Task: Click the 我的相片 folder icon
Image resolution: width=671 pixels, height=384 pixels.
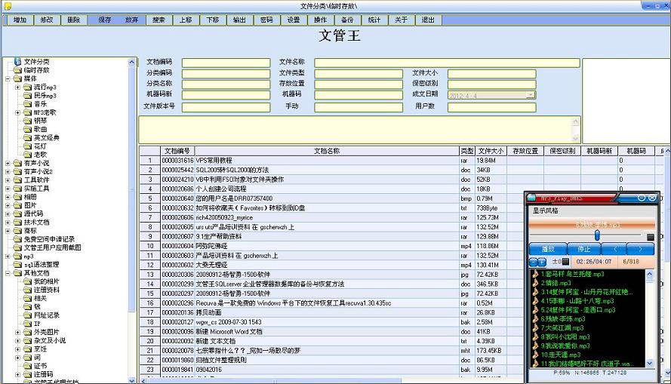Action: (27, 281)
